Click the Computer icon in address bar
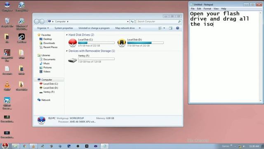 (x=49, y=22)
